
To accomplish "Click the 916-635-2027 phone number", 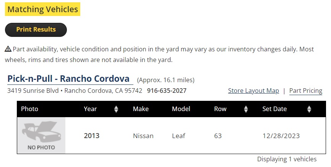I will 167,91.
